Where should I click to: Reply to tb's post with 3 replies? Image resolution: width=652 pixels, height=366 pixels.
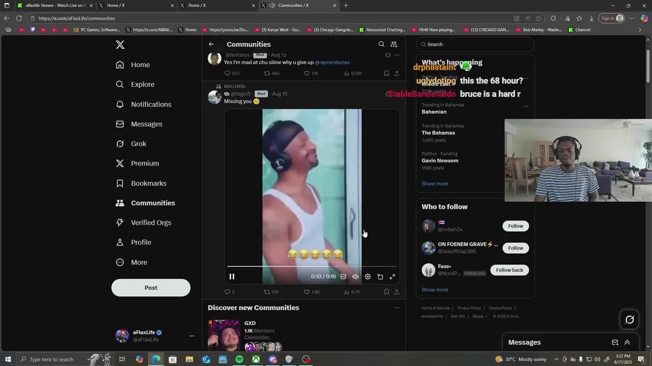[x=230, y=292]
